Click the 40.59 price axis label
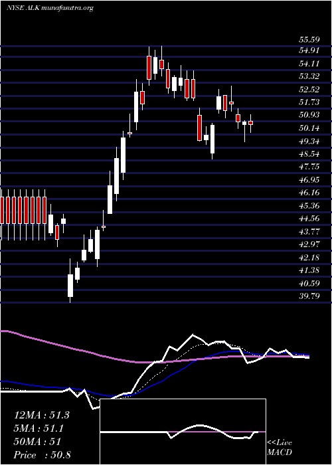Screen dimensions: 332x465 click(309, 284)
